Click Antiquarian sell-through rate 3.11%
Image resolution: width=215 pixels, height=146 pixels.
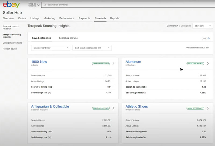[109, 137]
